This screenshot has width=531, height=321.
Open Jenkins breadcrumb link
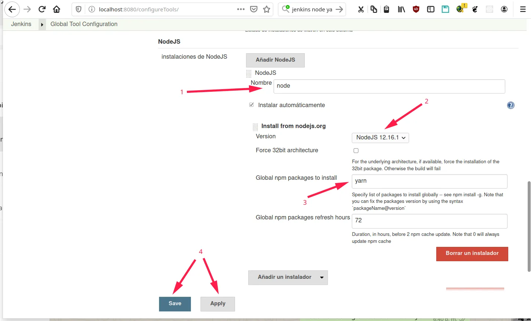(x=21, y=24)
